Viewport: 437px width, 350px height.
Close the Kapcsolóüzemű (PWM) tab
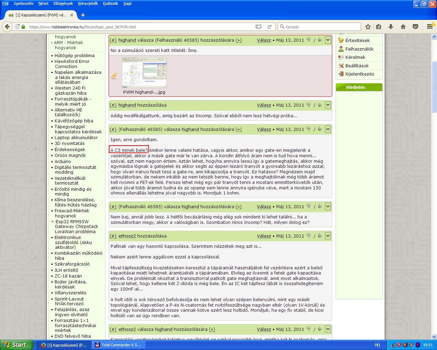72,15
